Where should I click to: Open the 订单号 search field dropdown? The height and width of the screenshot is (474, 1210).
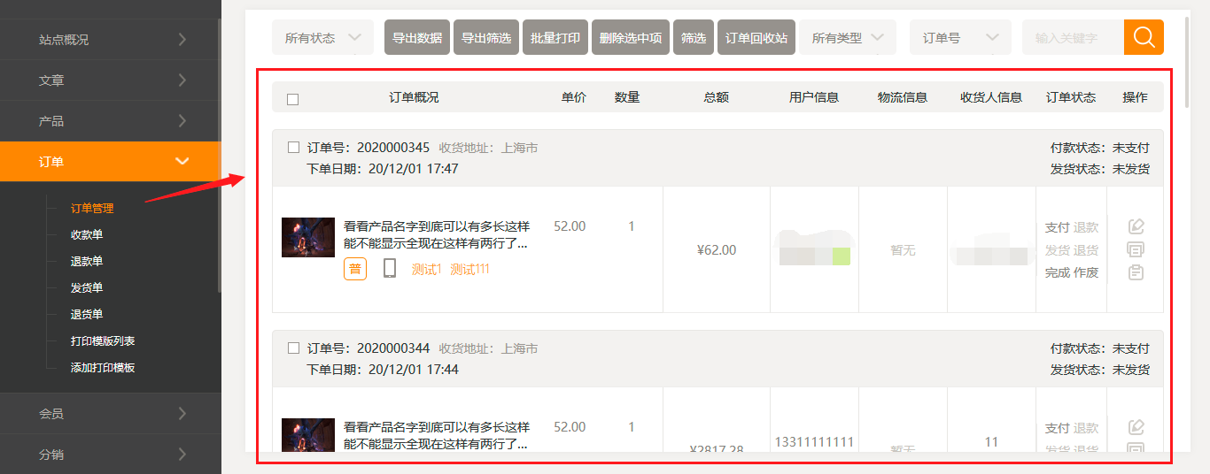[960, 38]
